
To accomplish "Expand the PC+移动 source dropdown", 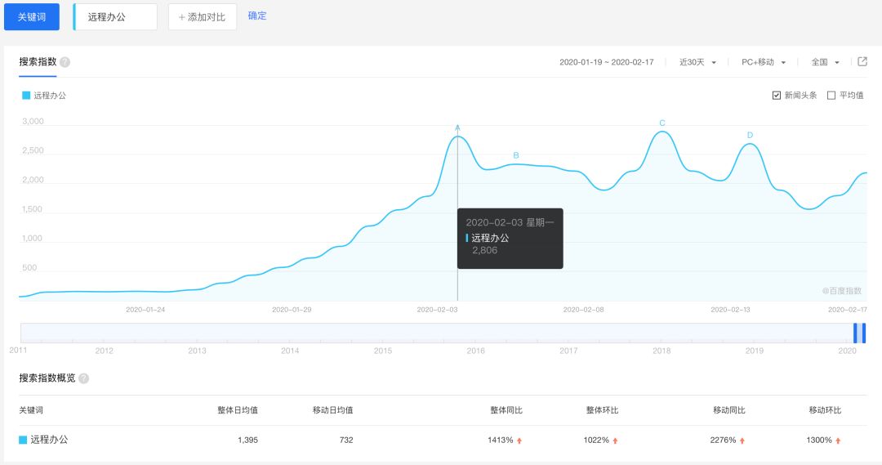I will point(763,62).
